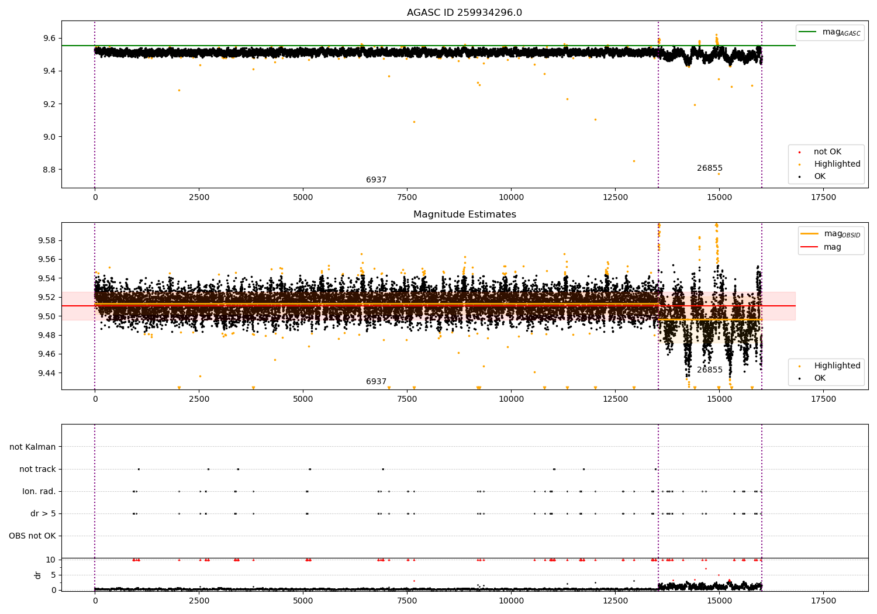Select "OK" legend entry in AGASC ID plot
877x614 pixels.
coord(820,177)
